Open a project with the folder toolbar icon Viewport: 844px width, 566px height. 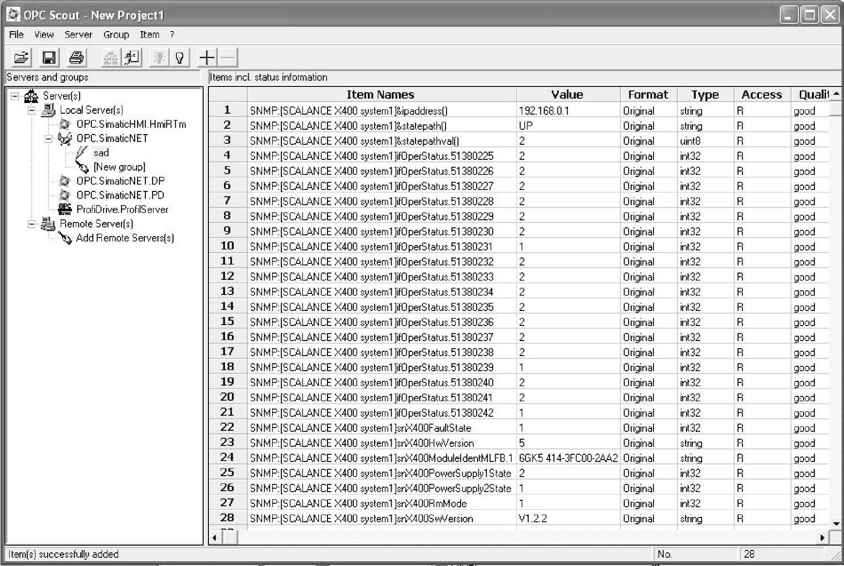(21, 58)
